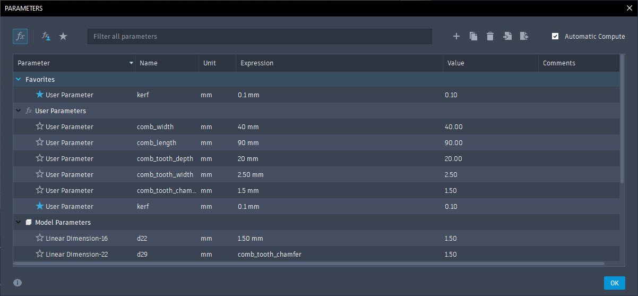Viewport: 638px width, 296px height.
Task: Focus the Filter all parameters search field
Action: point(260,36)
